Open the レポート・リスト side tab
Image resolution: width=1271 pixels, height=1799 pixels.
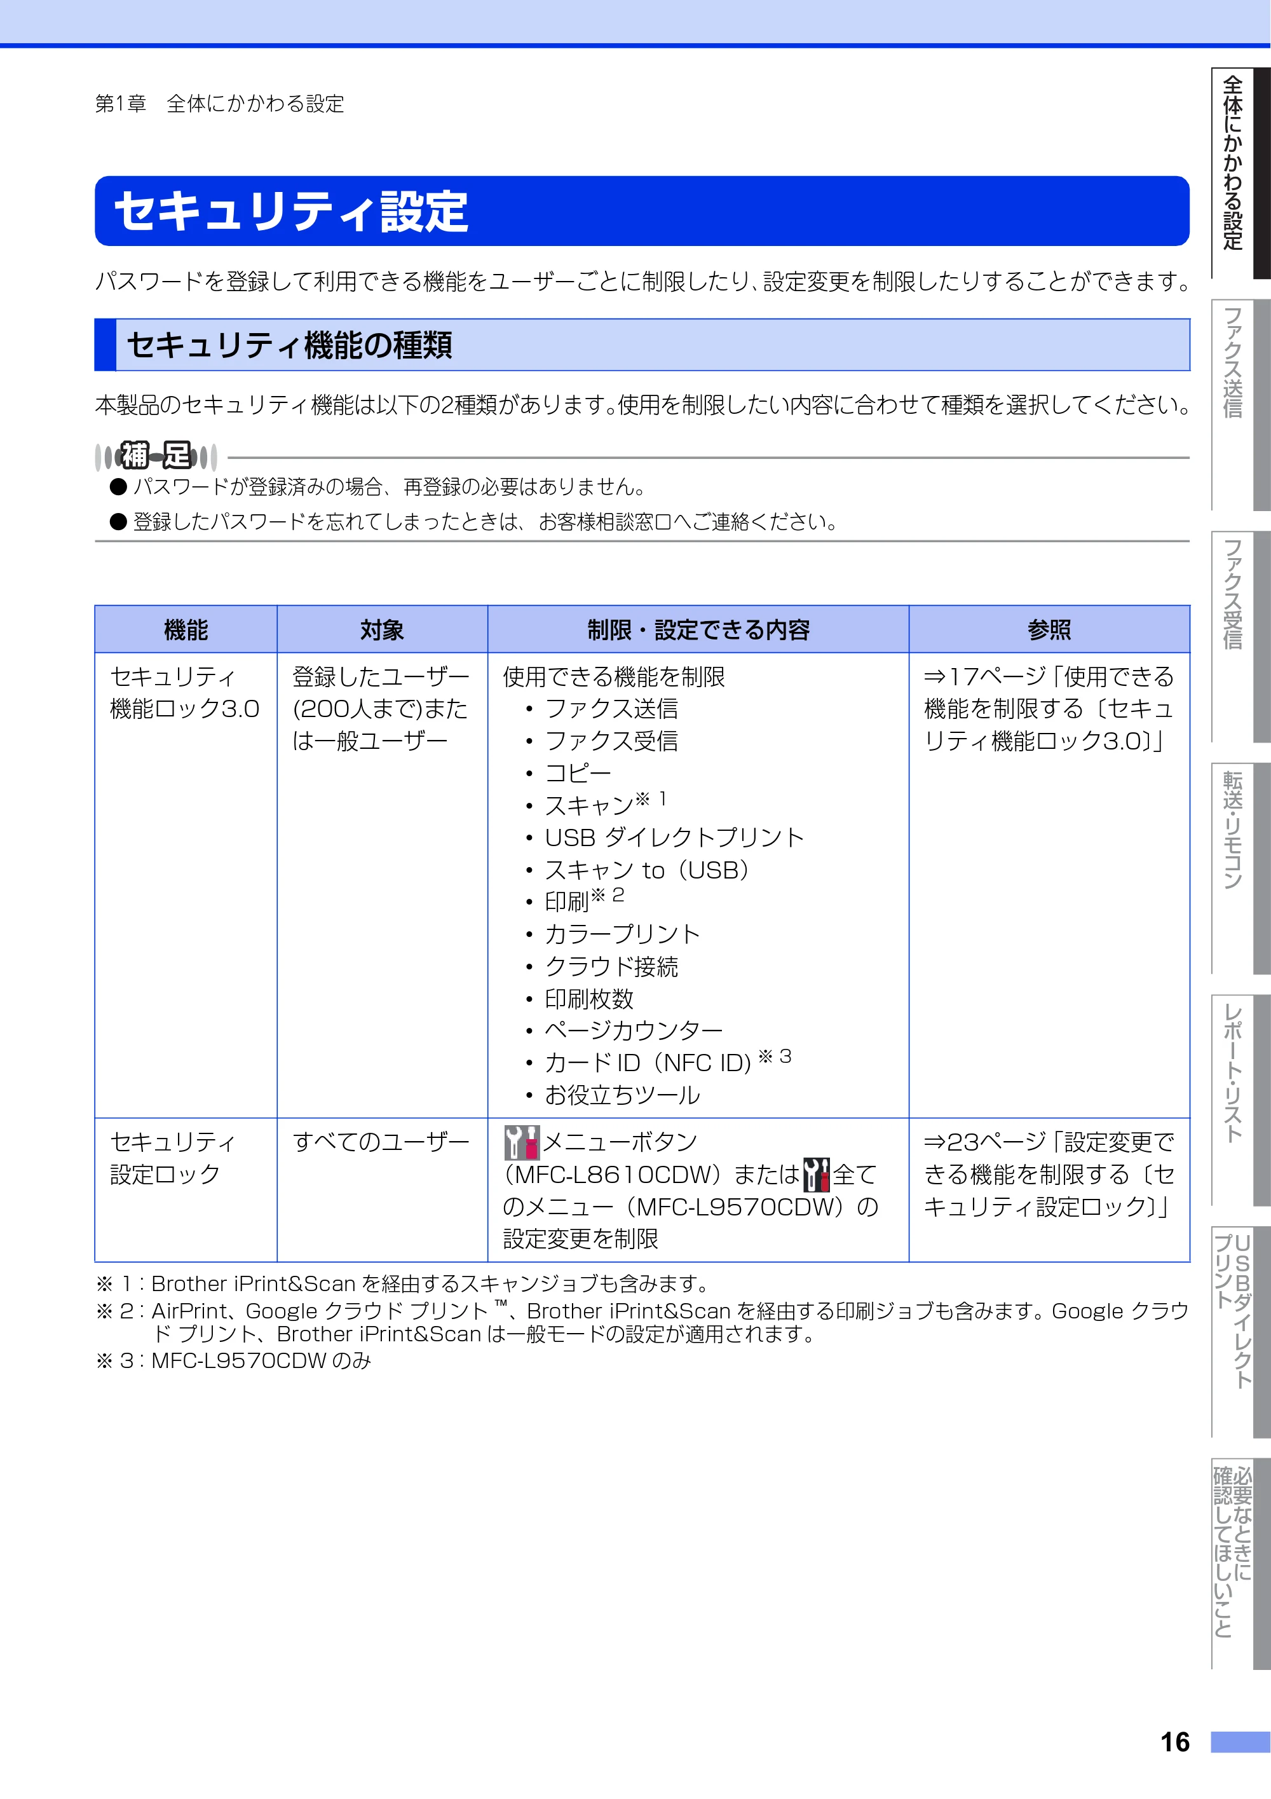pyautogui.click(x=1240, y=1100)
